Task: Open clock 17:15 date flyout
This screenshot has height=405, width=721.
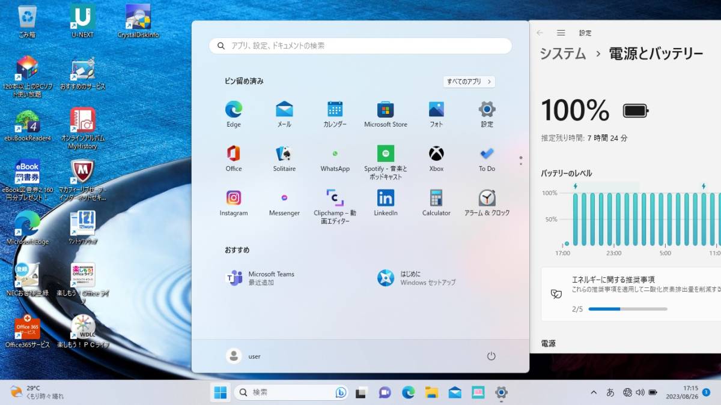Action: click(x=681, y=392)
